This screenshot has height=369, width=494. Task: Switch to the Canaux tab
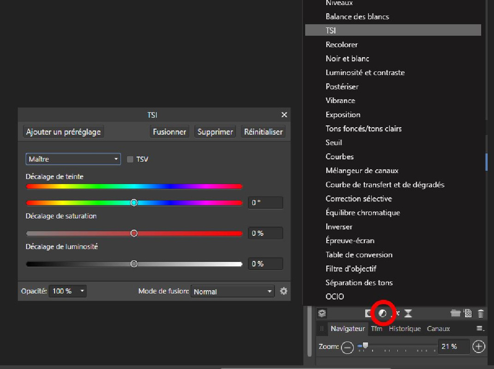[x=438, y=328]
